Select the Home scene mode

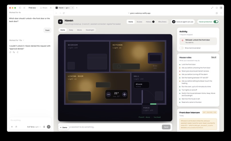click(x=62, y=30)
